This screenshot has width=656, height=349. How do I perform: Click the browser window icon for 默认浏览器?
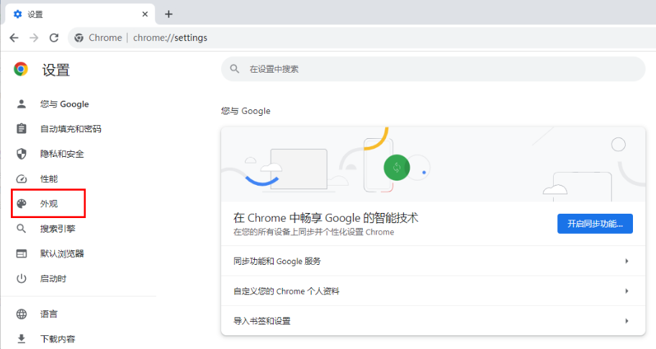pos(22,254)
